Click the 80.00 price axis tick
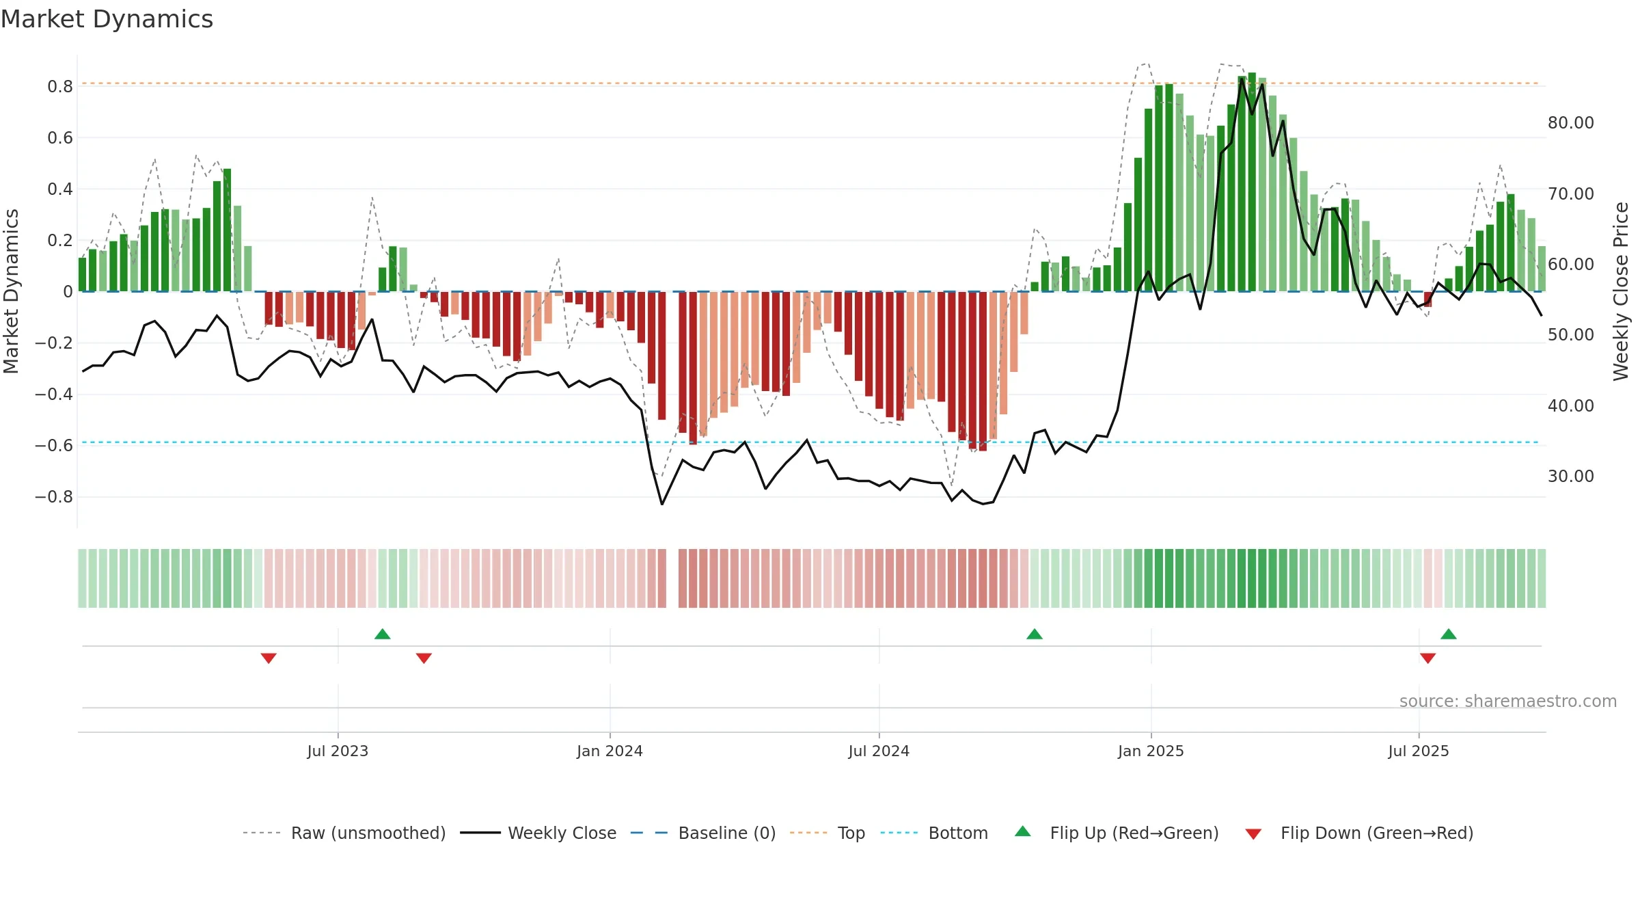 click(x=1570, y=123)
